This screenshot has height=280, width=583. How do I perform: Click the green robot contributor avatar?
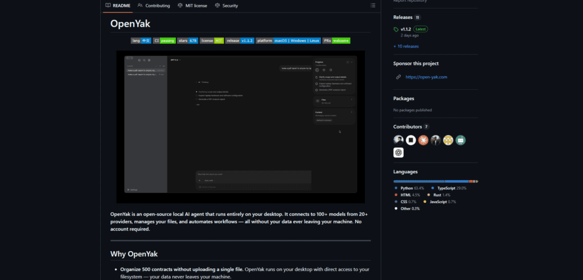461,140
